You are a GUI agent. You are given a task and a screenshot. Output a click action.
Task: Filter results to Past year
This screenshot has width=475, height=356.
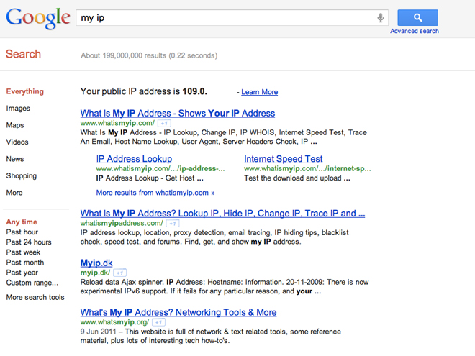22,273
